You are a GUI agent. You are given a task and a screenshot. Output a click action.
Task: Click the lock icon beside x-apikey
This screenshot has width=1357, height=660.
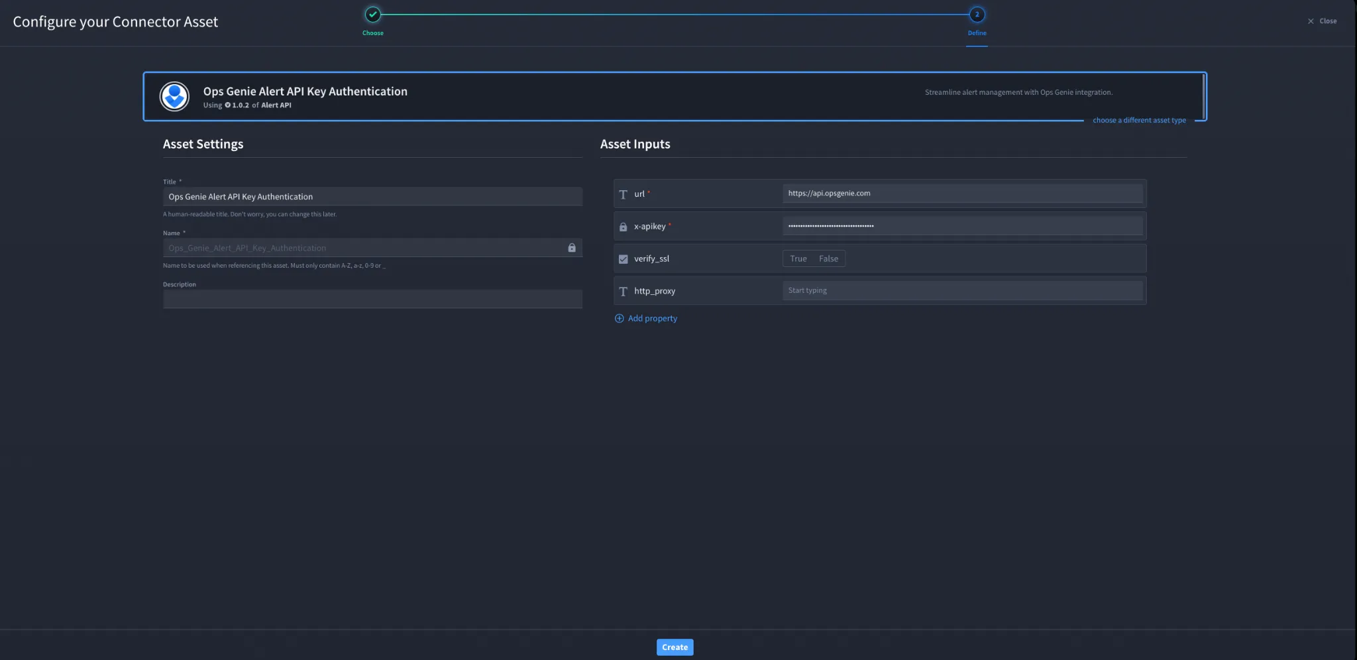click(623, 227)
